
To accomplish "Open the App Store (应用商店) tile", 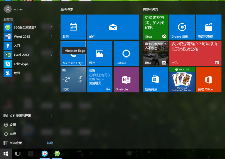I will (156, 80).
